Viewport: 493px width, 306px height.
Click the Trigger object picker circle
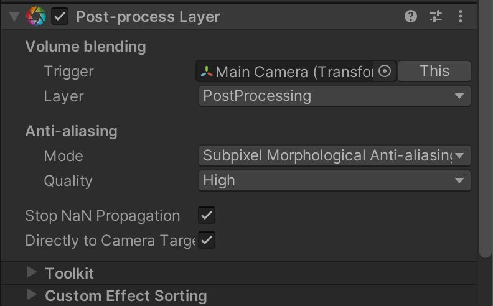tap(385, 72)
